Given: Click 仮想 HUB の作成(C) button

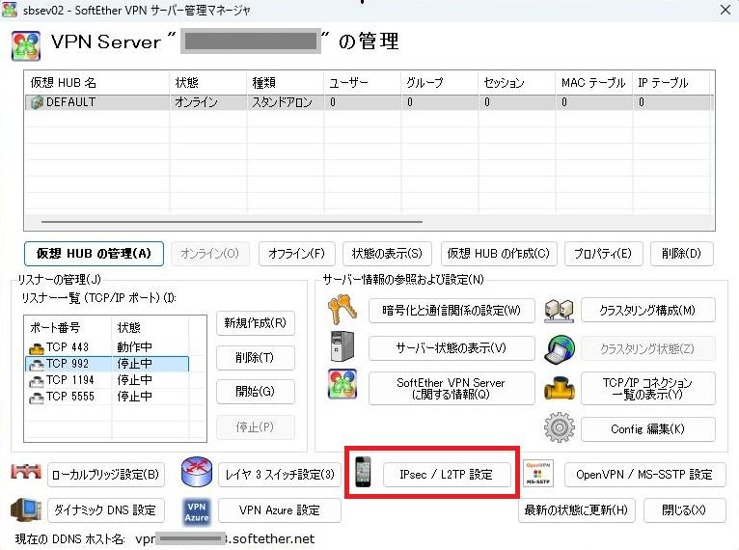Looking at the screenshot, I should coord(499,254).
